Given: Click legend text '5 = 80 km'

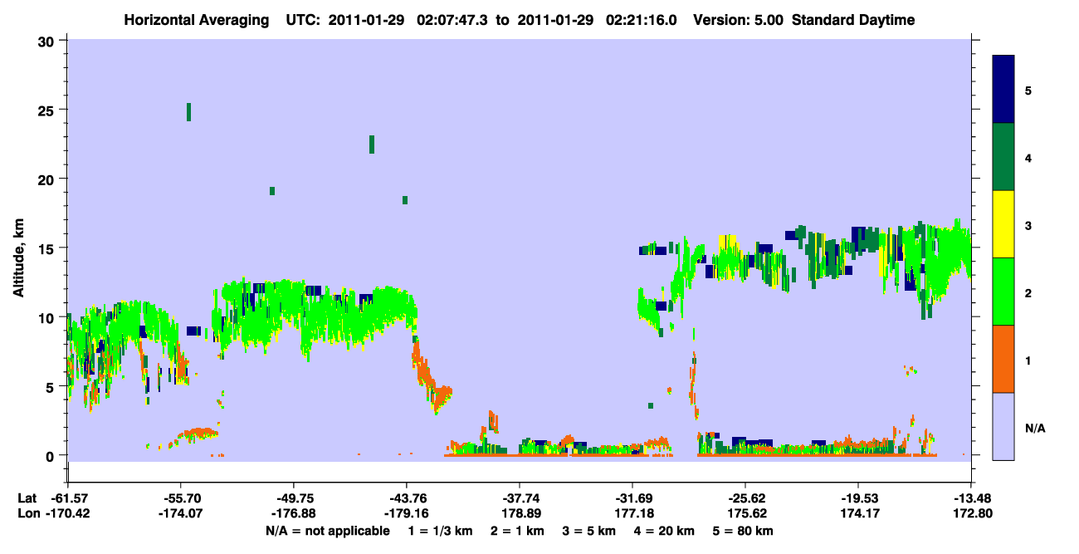Looking at the screenshot, I should (744, 531).
